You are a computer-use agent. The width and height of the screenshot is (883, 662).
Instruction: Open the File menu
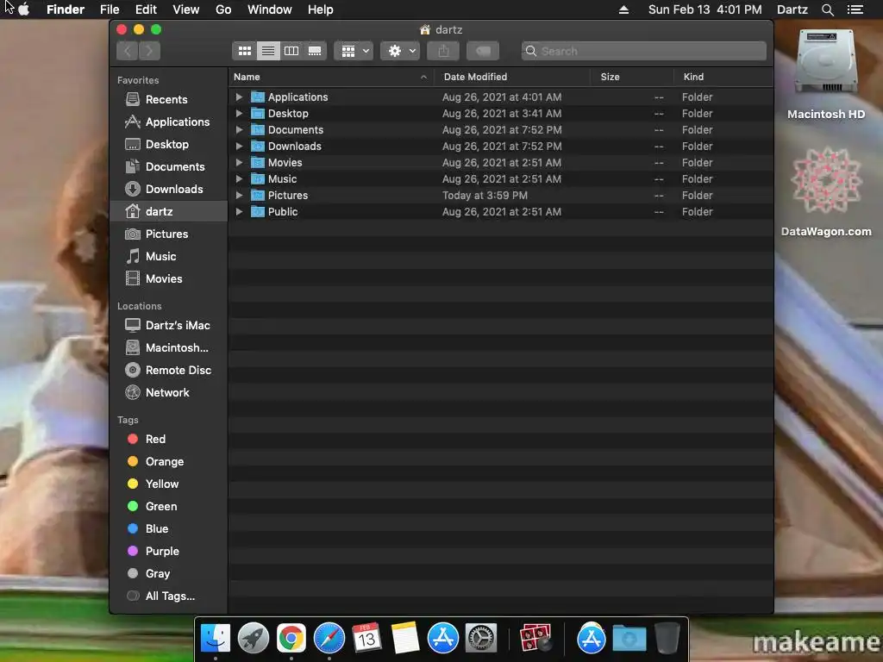(x=110, y=9)
